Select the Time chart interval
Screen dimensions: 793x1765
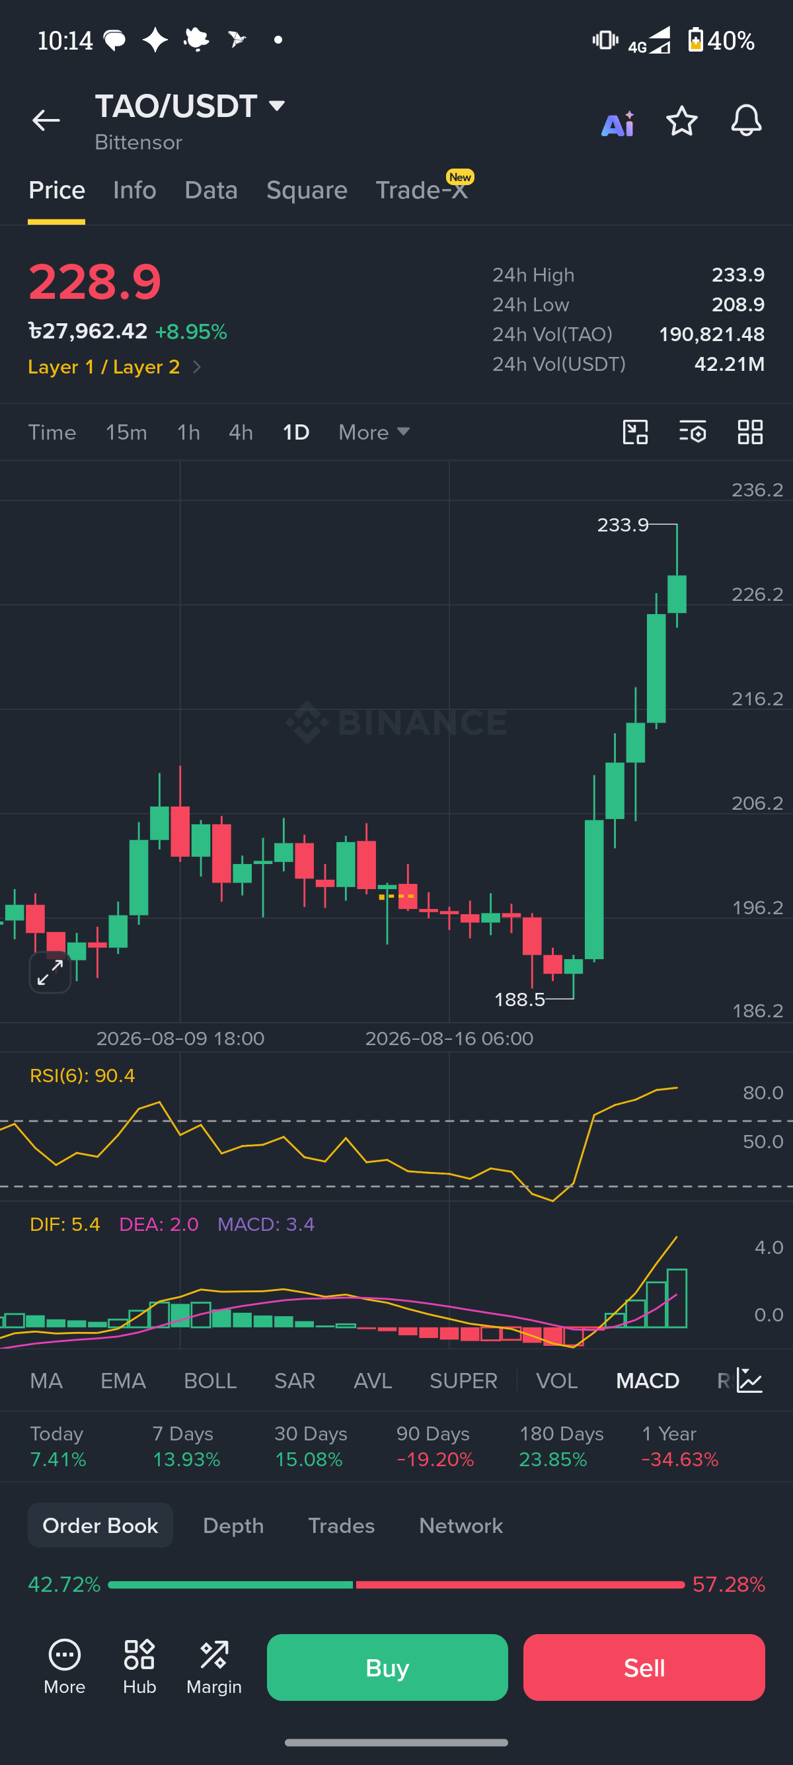52,432
